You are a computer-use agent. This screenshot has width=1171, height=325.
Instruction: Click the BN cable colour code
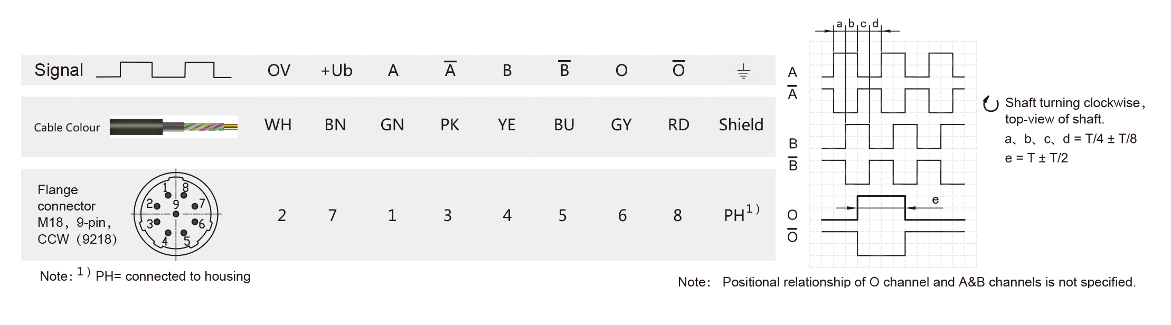pyautogui.click(x=335, y=125)
